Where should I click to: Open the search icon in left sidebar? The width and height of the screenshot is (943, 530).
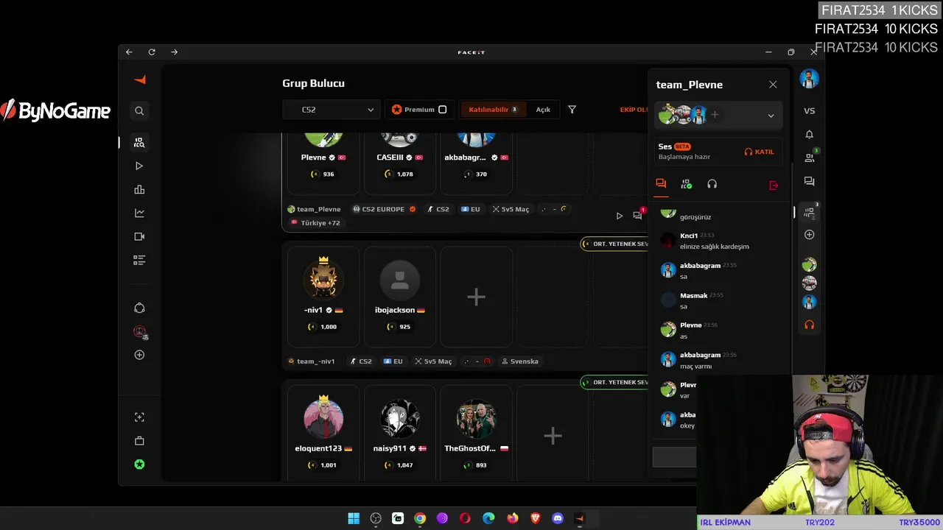click(139, 111)
